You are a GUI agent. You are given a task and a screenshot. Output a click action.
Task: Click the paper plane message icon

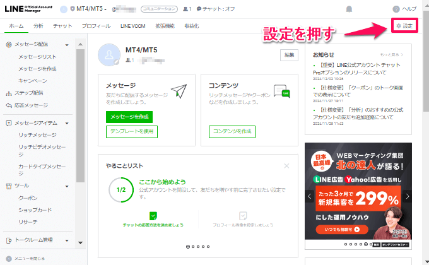[x=179, y=91]
